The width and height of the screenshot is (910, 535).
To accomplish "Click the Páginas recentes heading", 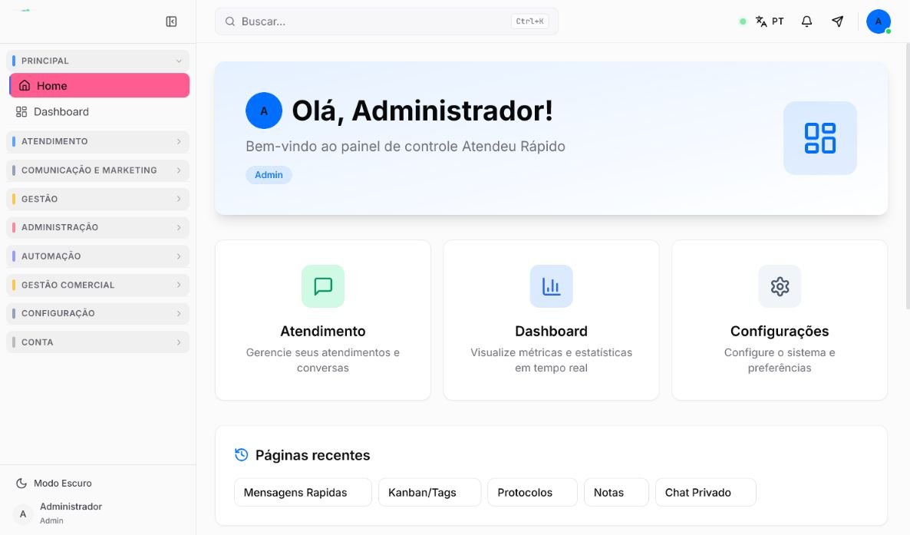I will coord(312,455).
